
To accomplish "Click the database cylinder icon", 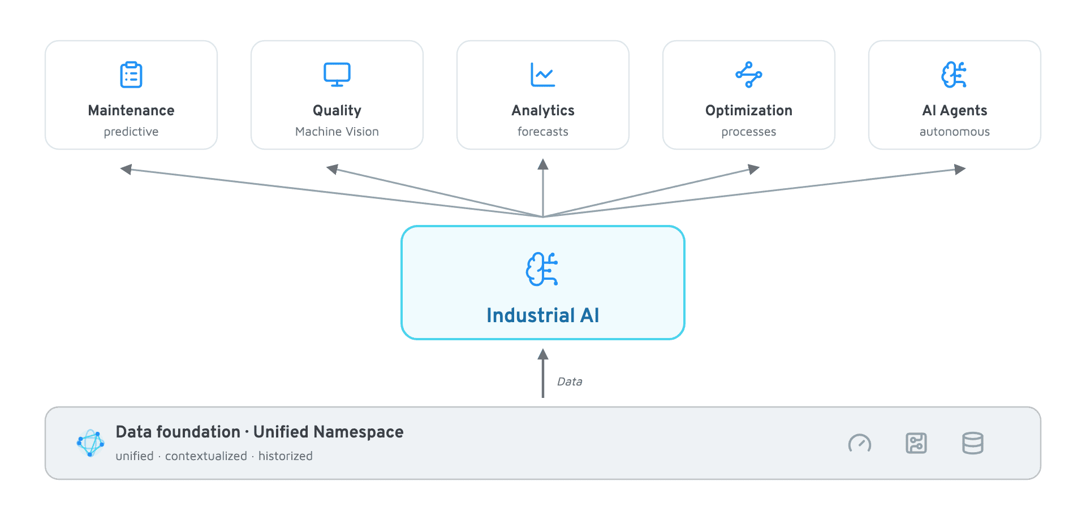I will coord(973,443).
